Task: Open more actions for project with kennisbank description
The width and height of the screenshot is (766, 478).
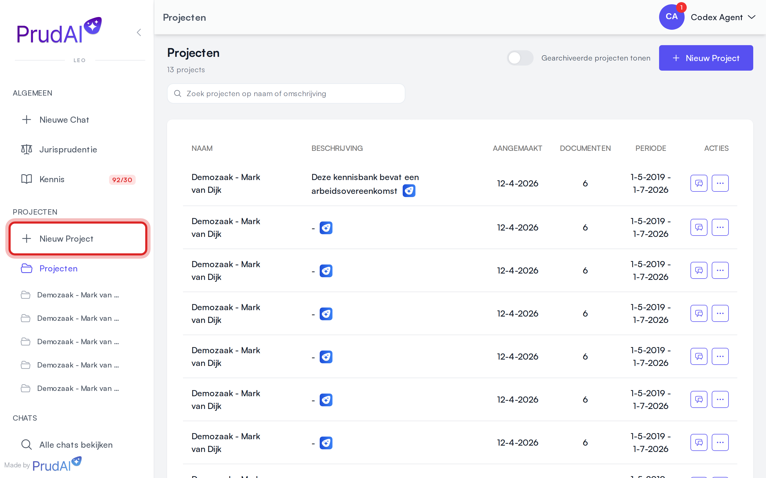Action: (720, 183)
